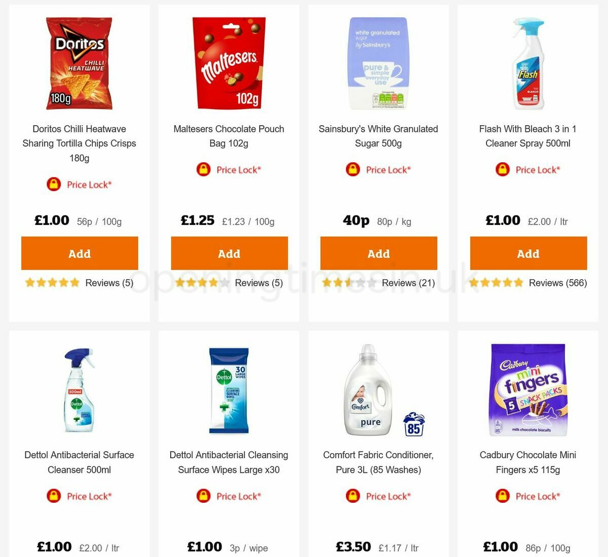
Task: Click the padlock icon under Dettol Antibacterial Surface Cleanser
Action: click(54, 496)
